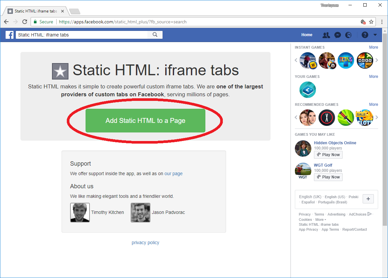
Task: Click the Quick Help question mark icon
Action: (365, 35)
